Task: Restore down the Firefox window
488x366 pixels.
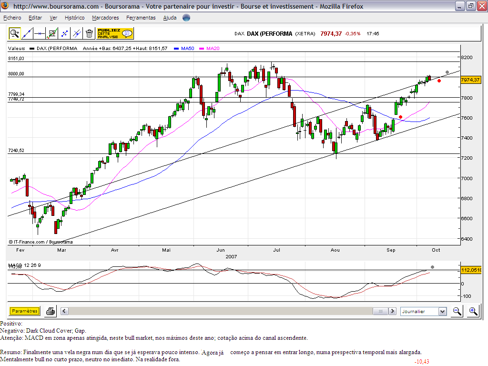Action: tap(470, 6)
